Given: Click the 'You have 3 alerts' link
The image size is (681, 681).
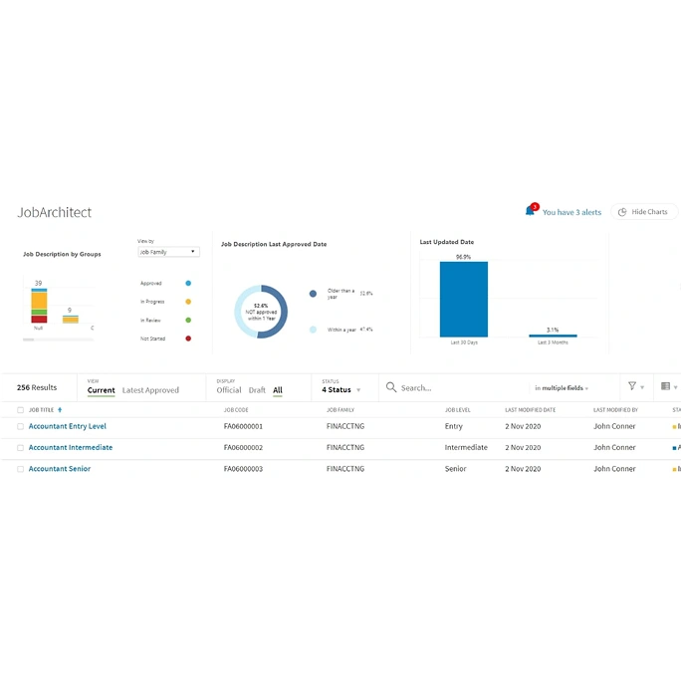Looking at the screenshot, I should (571, 212).
